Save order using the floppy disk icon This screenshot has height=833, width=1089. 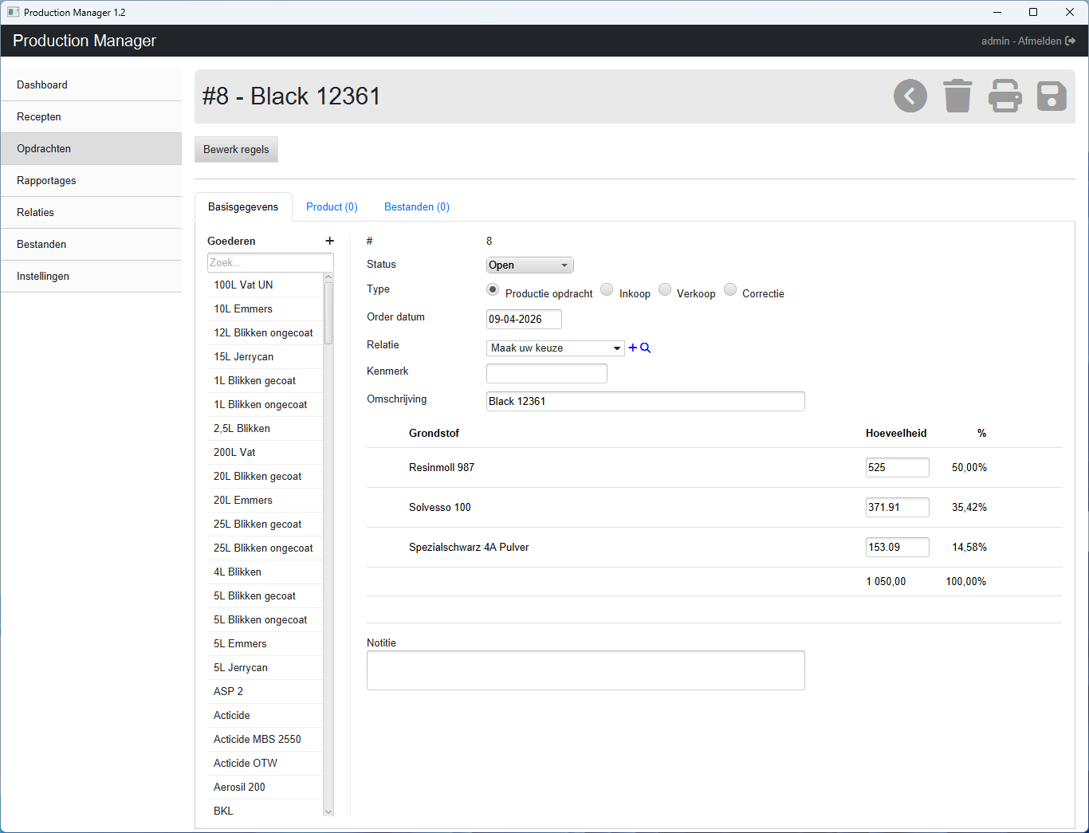[1052, 96]
